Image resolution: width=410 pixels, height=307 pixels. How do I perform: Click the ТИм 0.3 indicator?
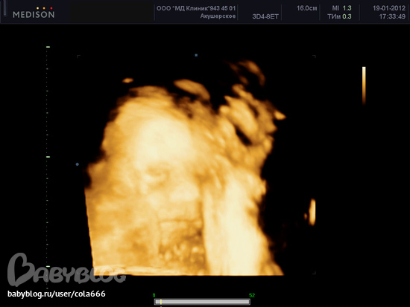coord(339,16)
